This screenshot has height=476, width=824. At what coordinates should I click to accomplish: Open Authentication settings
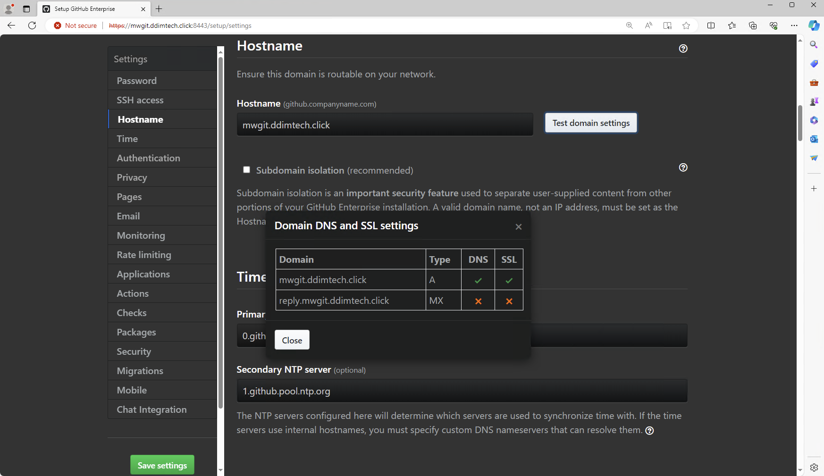[162, 158]
